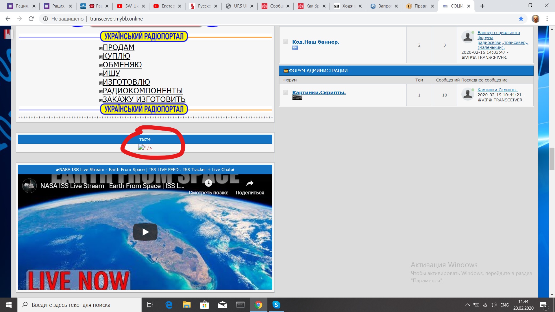This screenshot has width=555, height=312.
Task: Open Task View on the taskbar
Action: pos(150,305)
